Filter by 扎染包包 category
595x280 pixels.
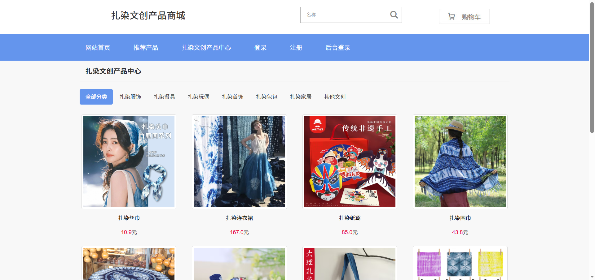point(267,97)
